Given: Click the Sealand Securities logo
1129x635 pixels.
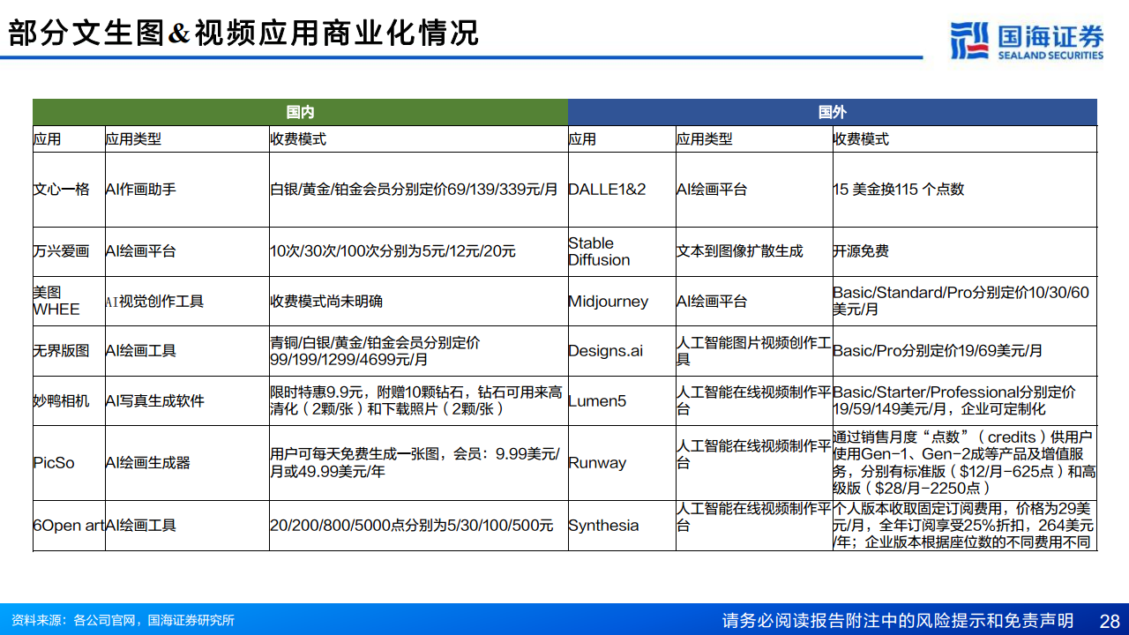Looking at the screenshot, I should [1027, 41].
